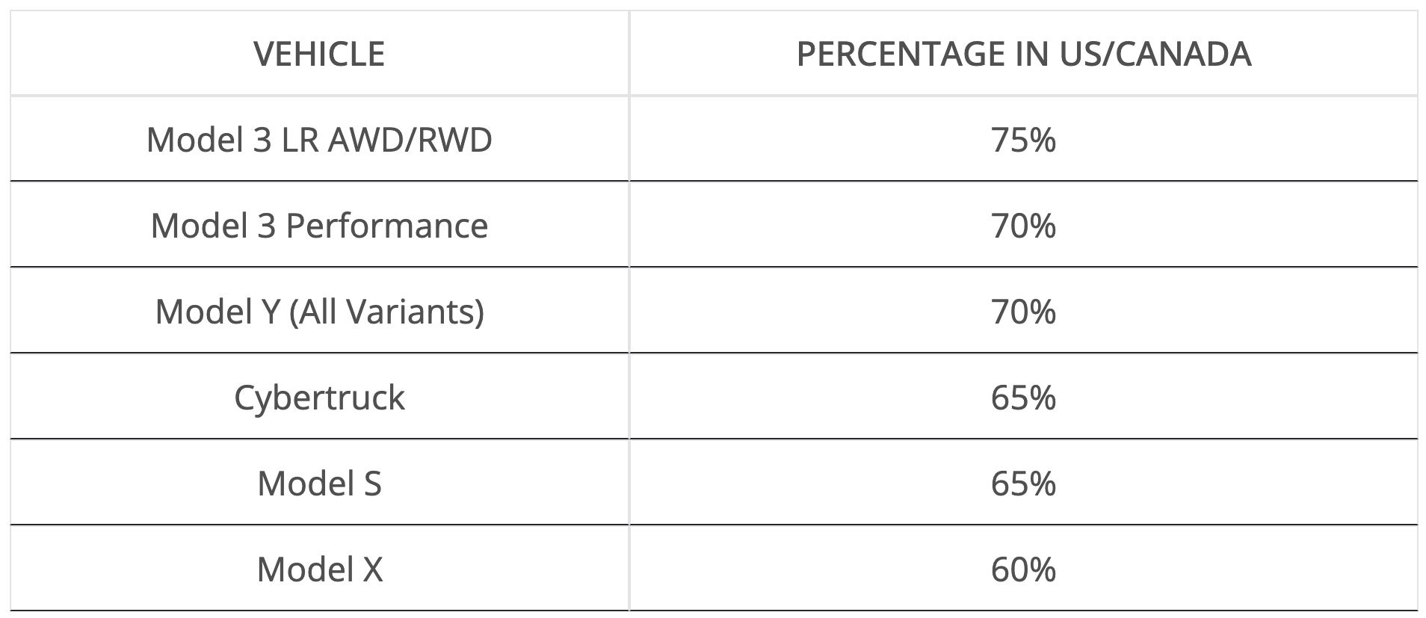This screenshot has height=618, width=1426.
Task: Click US/CANADA in the header
Action: [x=1155, y=54]
